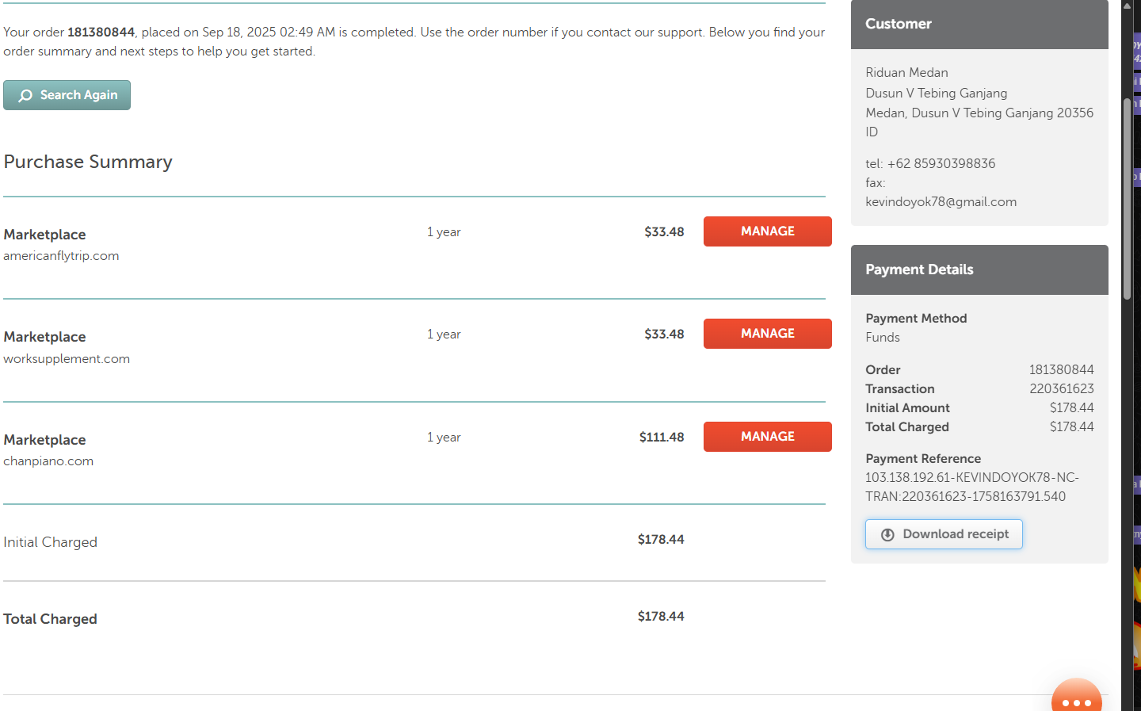Manage the worksupplement.com domain
The image size is (1141, 711).
(x=767, y=334)
